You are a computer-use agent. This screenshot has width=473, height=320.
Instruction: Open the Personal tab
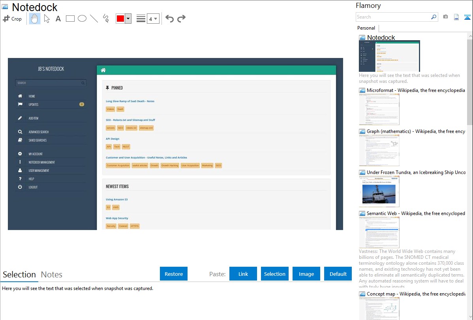pos(366,28)
